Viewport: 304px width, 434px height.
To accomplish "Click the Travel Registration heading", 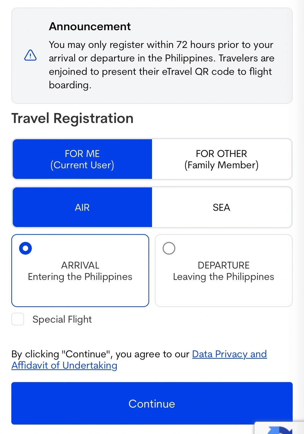I will [72, 118].
